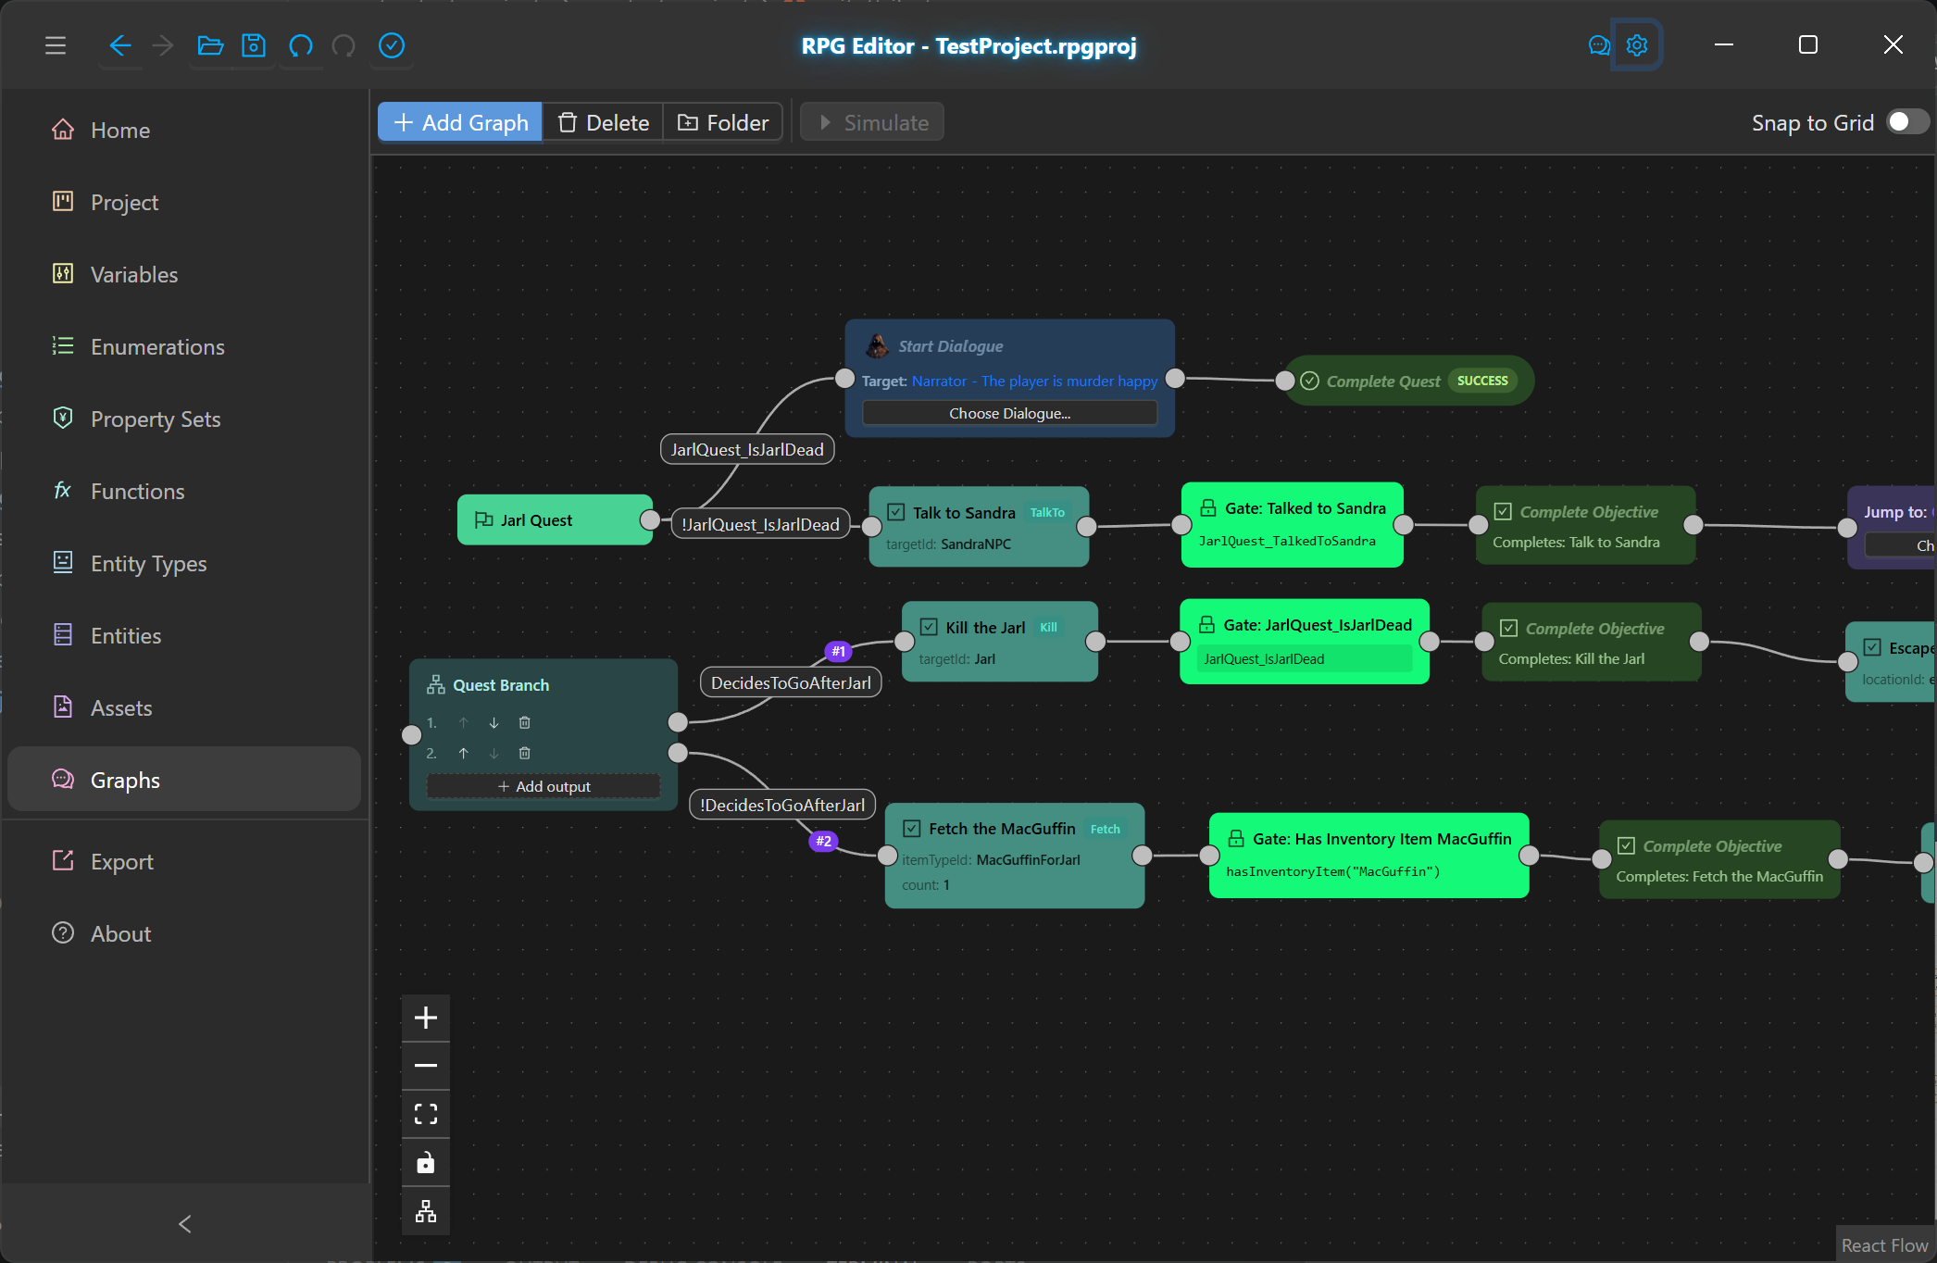
Task: Open Project section
Action: [183, 202]
